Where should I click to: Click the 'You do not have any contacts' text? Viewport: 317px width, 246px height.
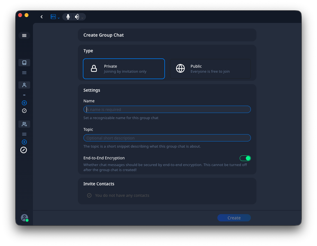point(122,196)
